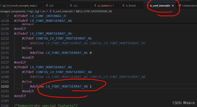197x107 pixels.
Task: Click lvgl__lvgl breadcrumb segment
Action: coord(34,11)
